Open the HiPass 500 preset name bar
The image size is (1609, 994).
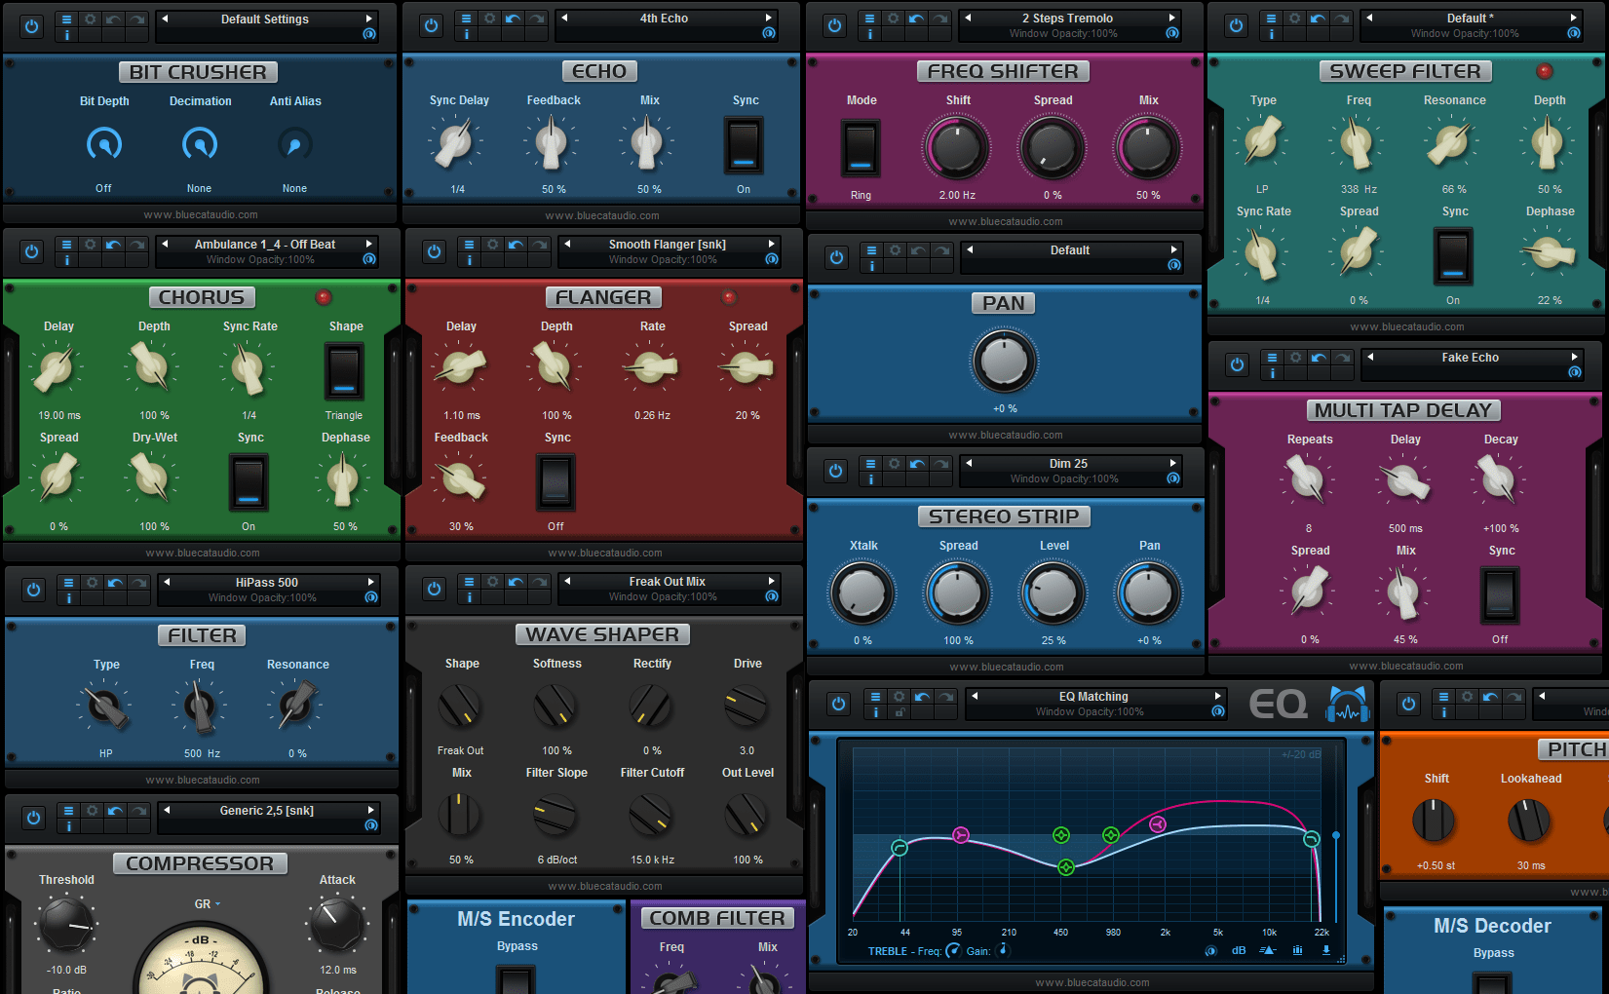269,582
